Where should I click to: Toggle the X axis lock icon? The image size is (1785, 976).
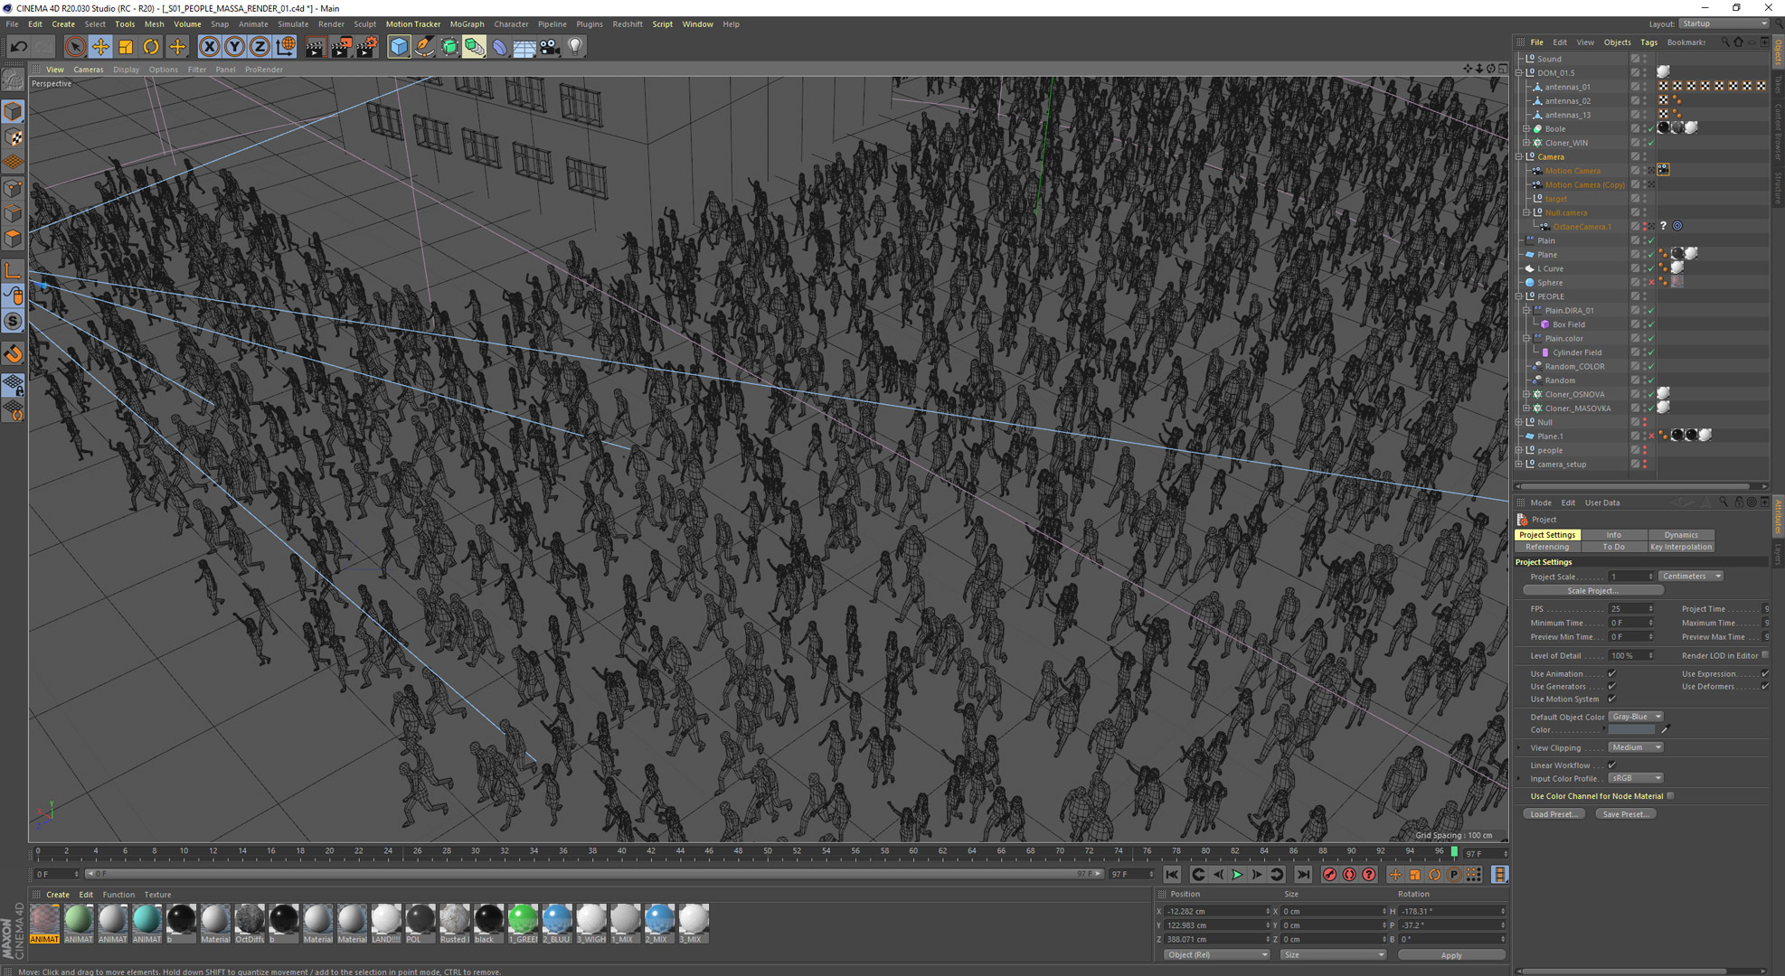tap(209, 47)
